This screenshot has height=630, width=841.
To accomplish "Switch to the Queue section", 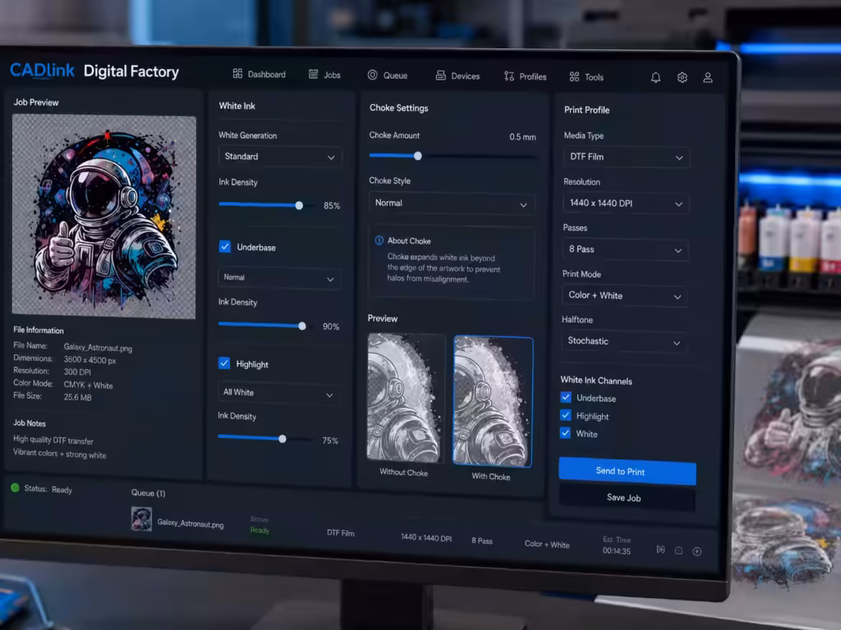I will [x=388, y=75].
